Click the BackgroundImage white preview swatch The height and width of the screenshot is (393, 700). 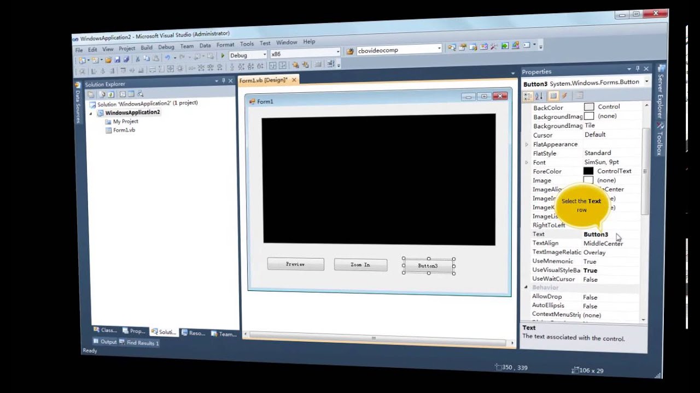click(x=588, y=116)
